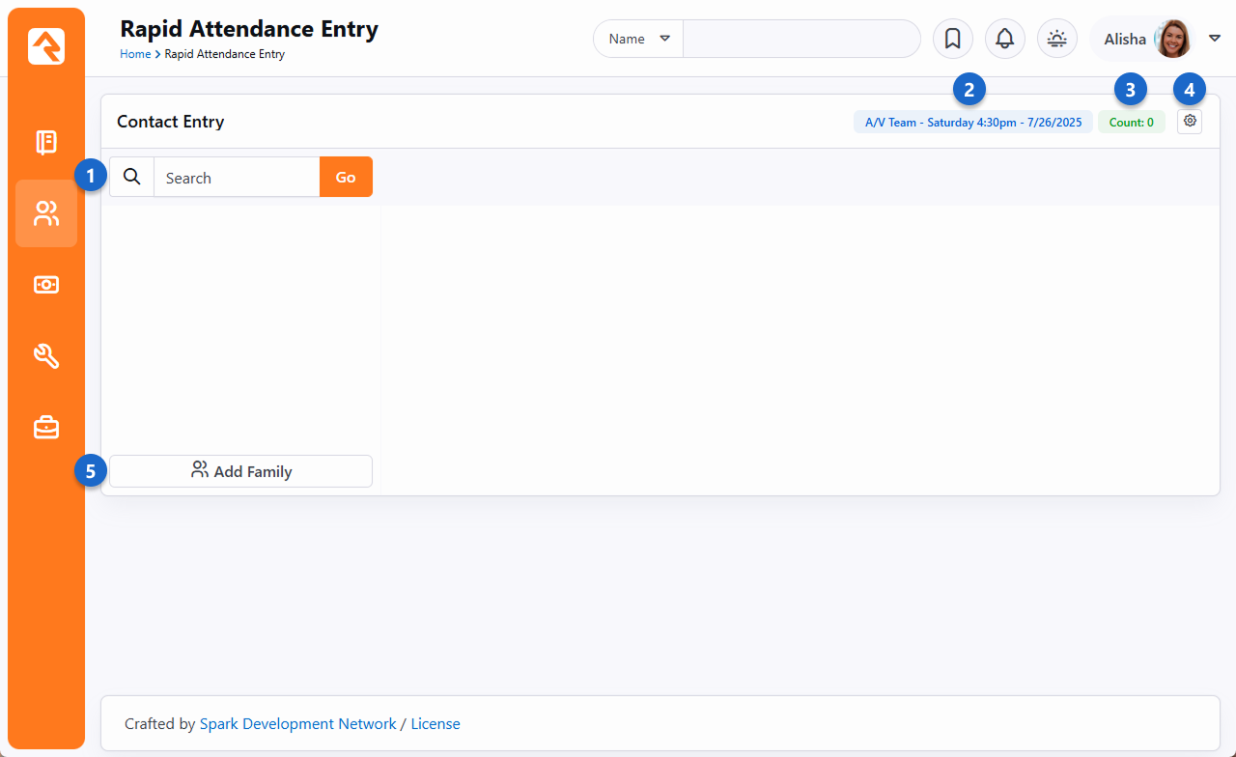The height and width of the screenshot is (757, 1236).
Task: Focus the Contact Entry Search field
Action: coord(237,178)
